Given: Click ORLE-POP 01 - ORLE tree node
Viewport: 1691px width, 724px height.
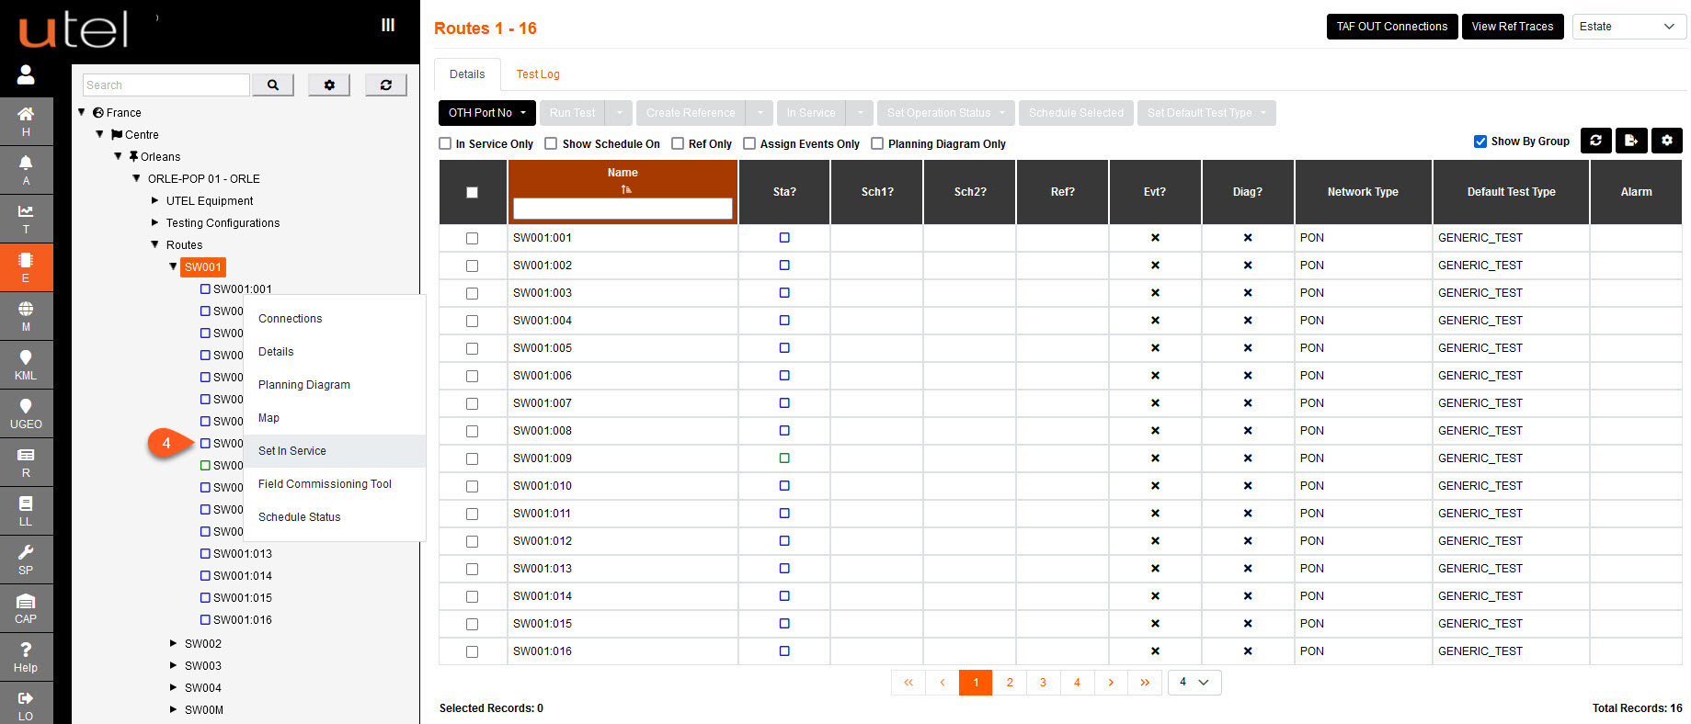Looking at the screenshot, I should pos(204,178).
